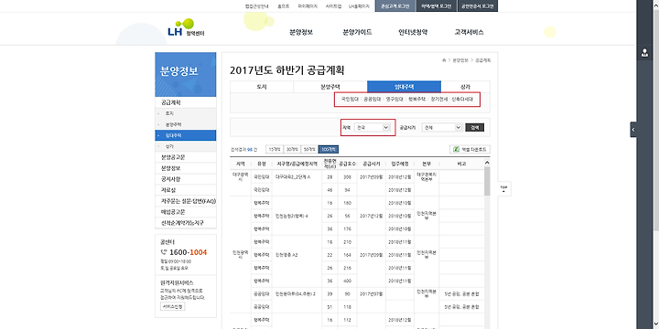The image size is (659, 329).
Task: Click the 공인인증서 로그인 button
Action: click(478, 6)
